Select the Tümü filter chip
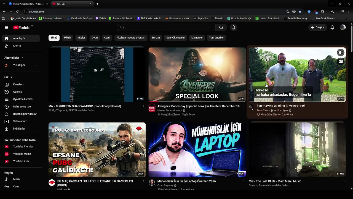 point(54,38)
